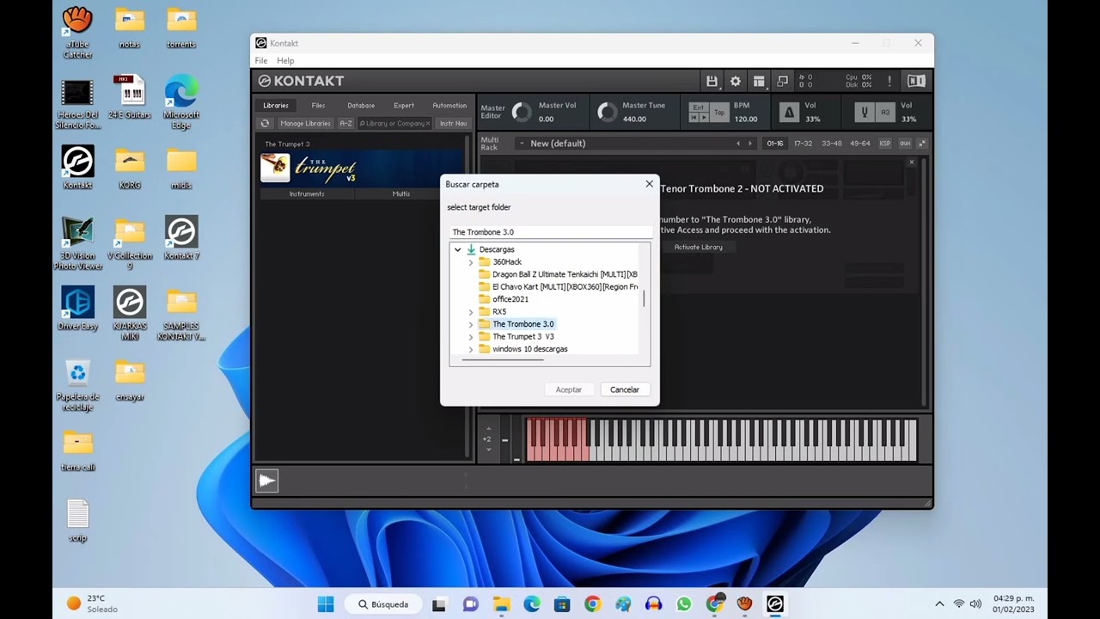Toggle the Instr Nav button
The image size is (1100, 619).
(x=453, y=123)
